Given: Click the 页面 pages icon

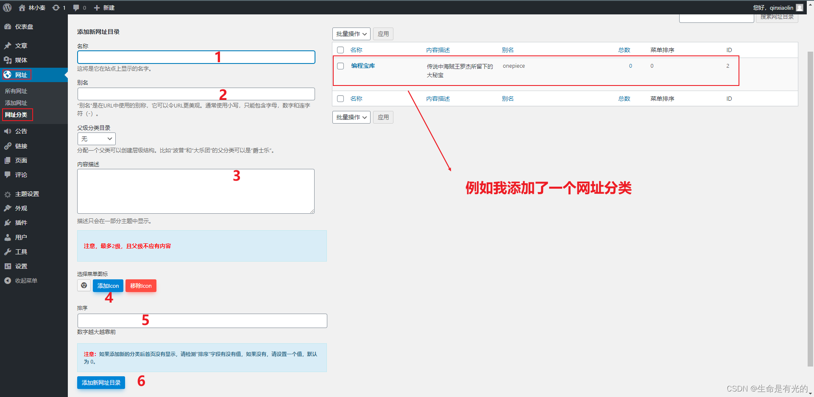Looking at the screenshot, I should click(x=8, y=160).
